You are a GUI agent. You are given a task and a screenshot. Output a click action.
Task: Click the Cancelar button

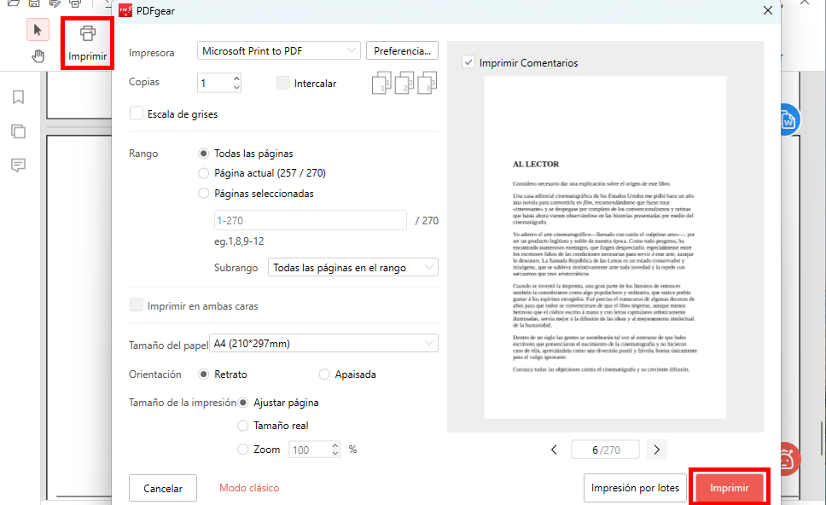click(162, 488)
